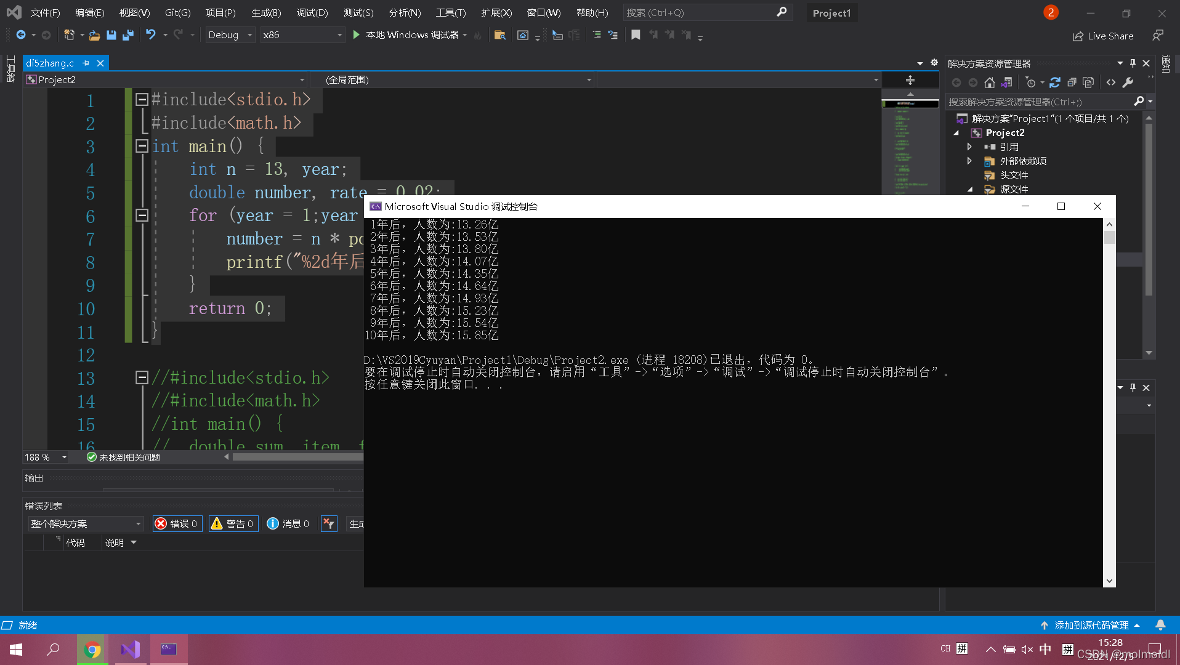Click the Open File folder icon
Viewport: 1180px width, 665px height.
coord(94,35)
